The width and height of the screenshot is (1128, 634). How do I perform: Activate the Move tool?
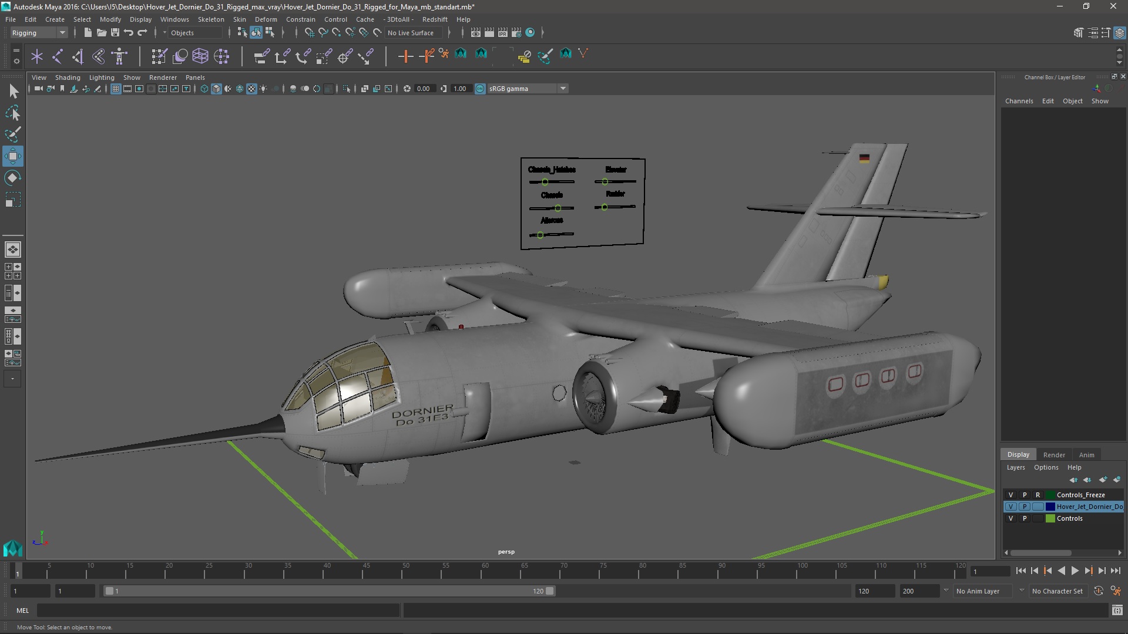tap(13, 156)
